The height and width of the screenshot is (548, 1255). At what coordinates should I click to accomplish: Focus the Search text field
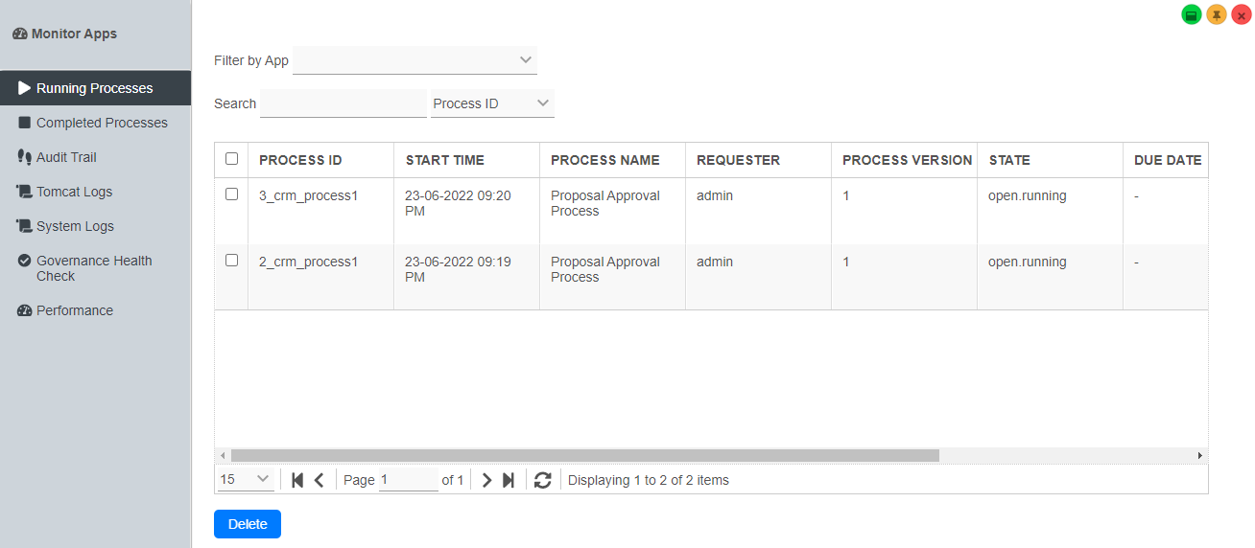click(343, 103)
